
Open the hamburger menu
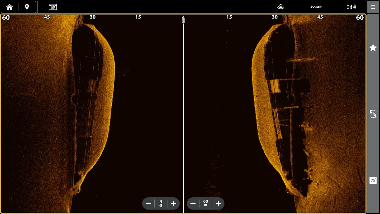[x=373, y=7]
